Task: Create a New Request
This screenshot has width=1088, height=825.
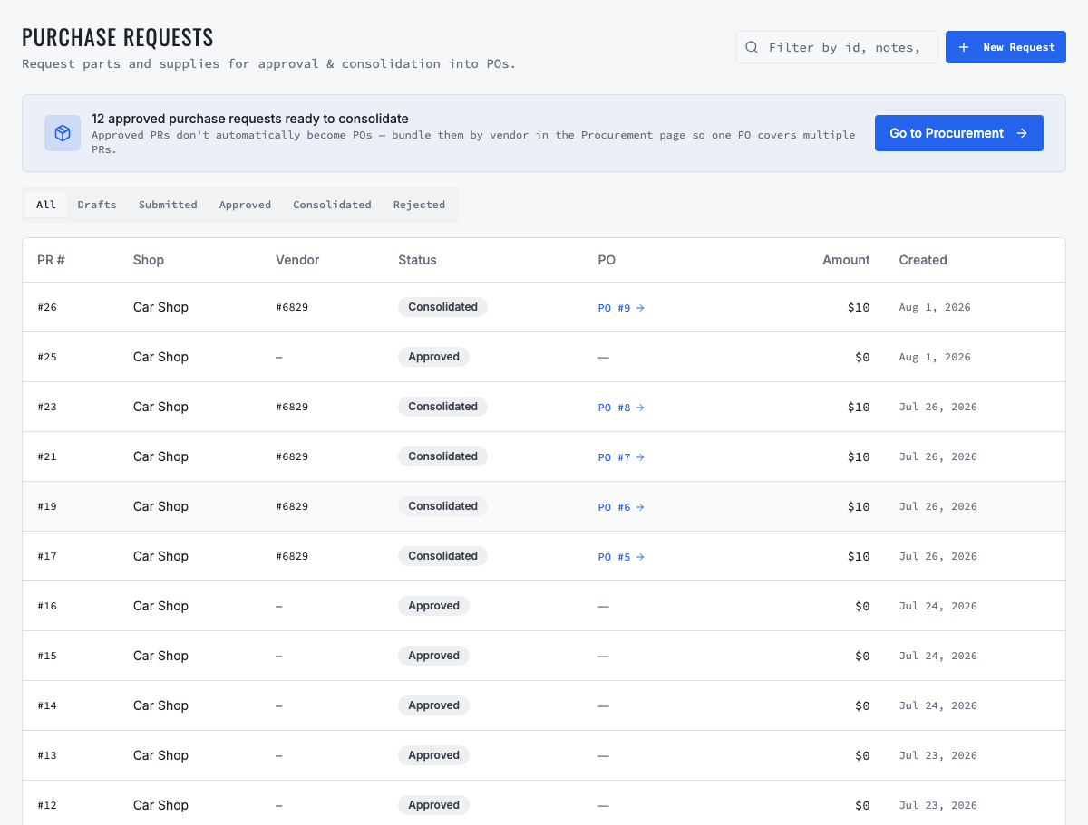Action: pyautogui.click(x=1005, y=47)
